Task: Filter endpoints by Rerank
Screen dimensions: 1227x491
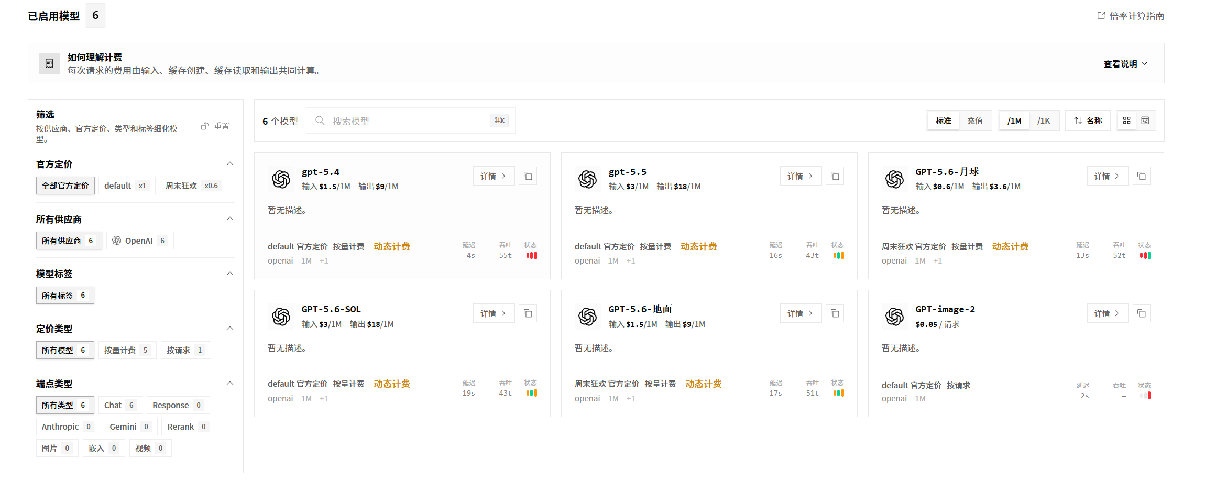Action: (188, 427)
